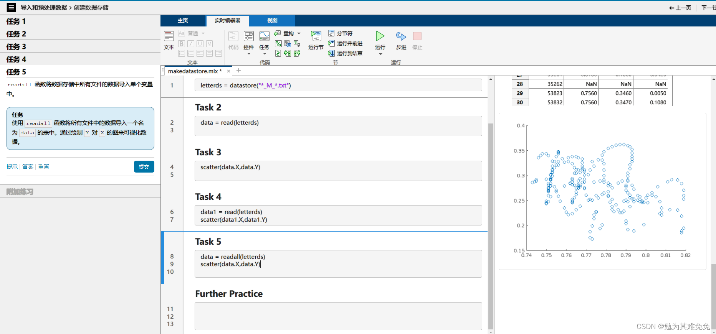The height and width of the screenshot is (334, 716).
Task: Click 导入和预处理数据 breadcrumb link
Action: (x=44, y=7)
